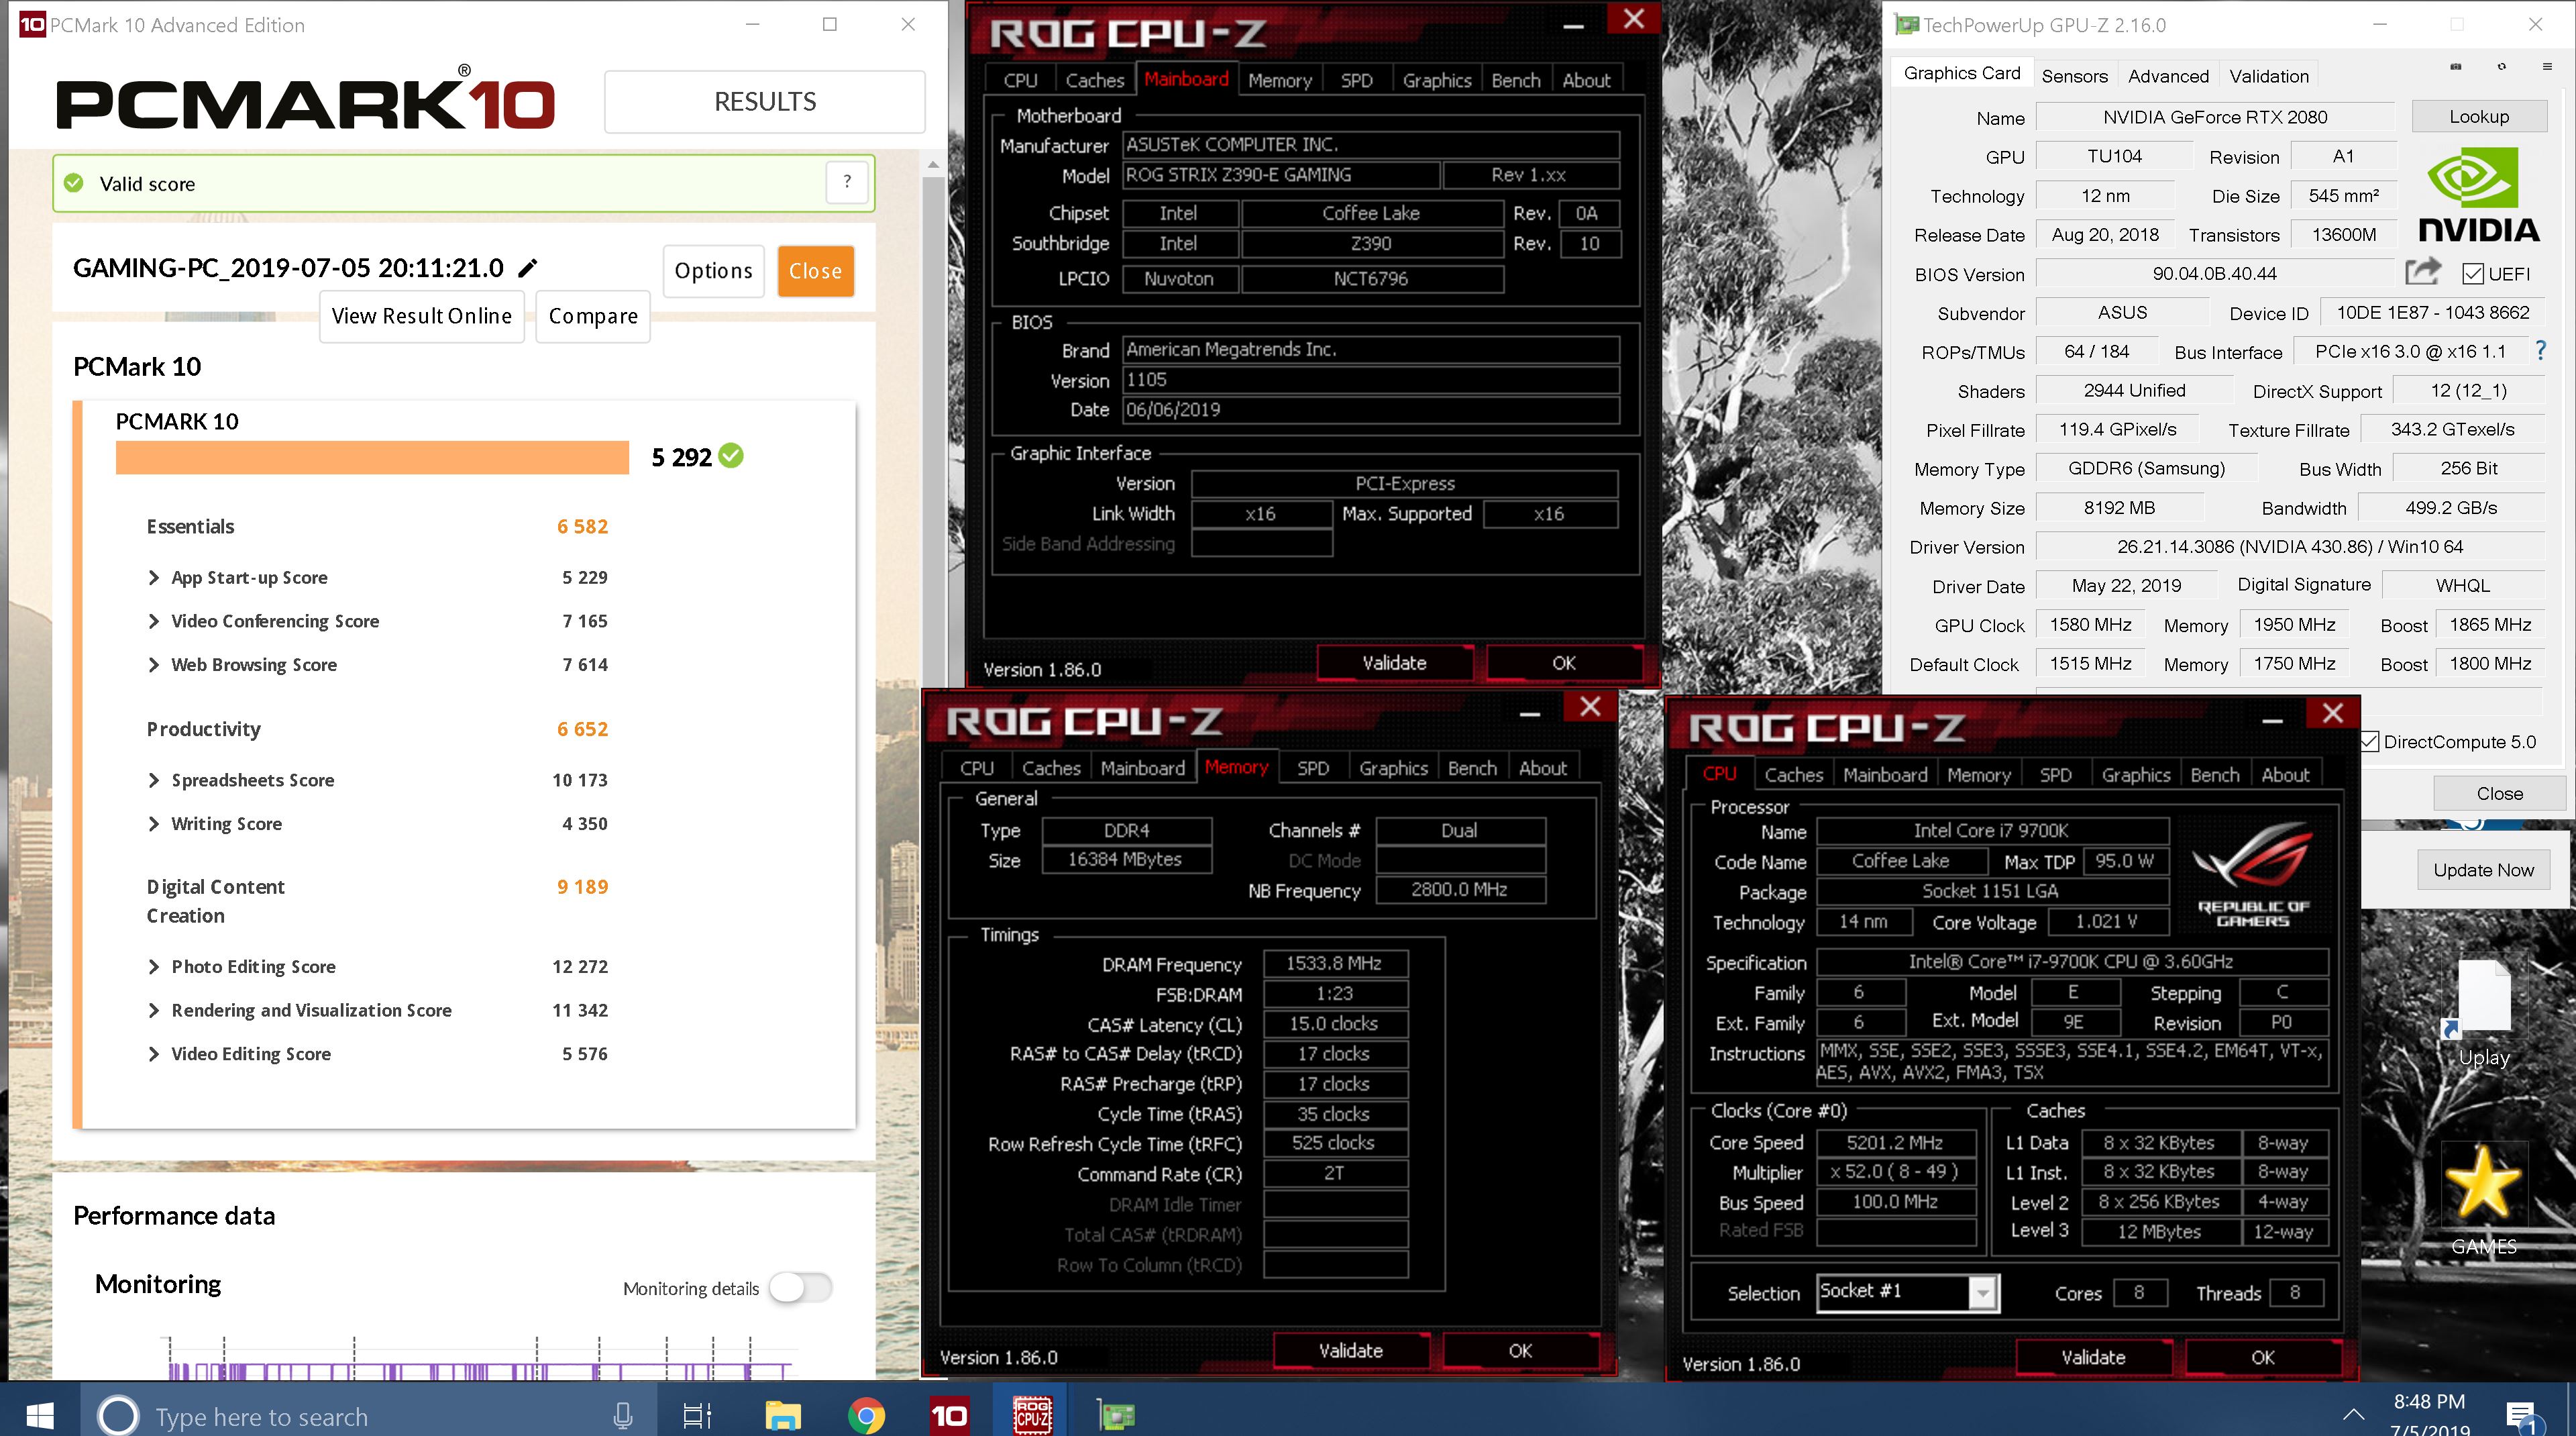Switch to GPU-Z taskbar icon
The width and height of the screenshot is (2576, 1436).
(1116, 1415)
